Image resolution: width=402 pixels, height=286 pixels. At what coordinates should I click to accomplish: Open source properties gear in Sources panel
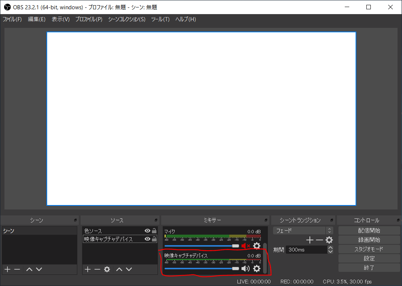[107, 269]
